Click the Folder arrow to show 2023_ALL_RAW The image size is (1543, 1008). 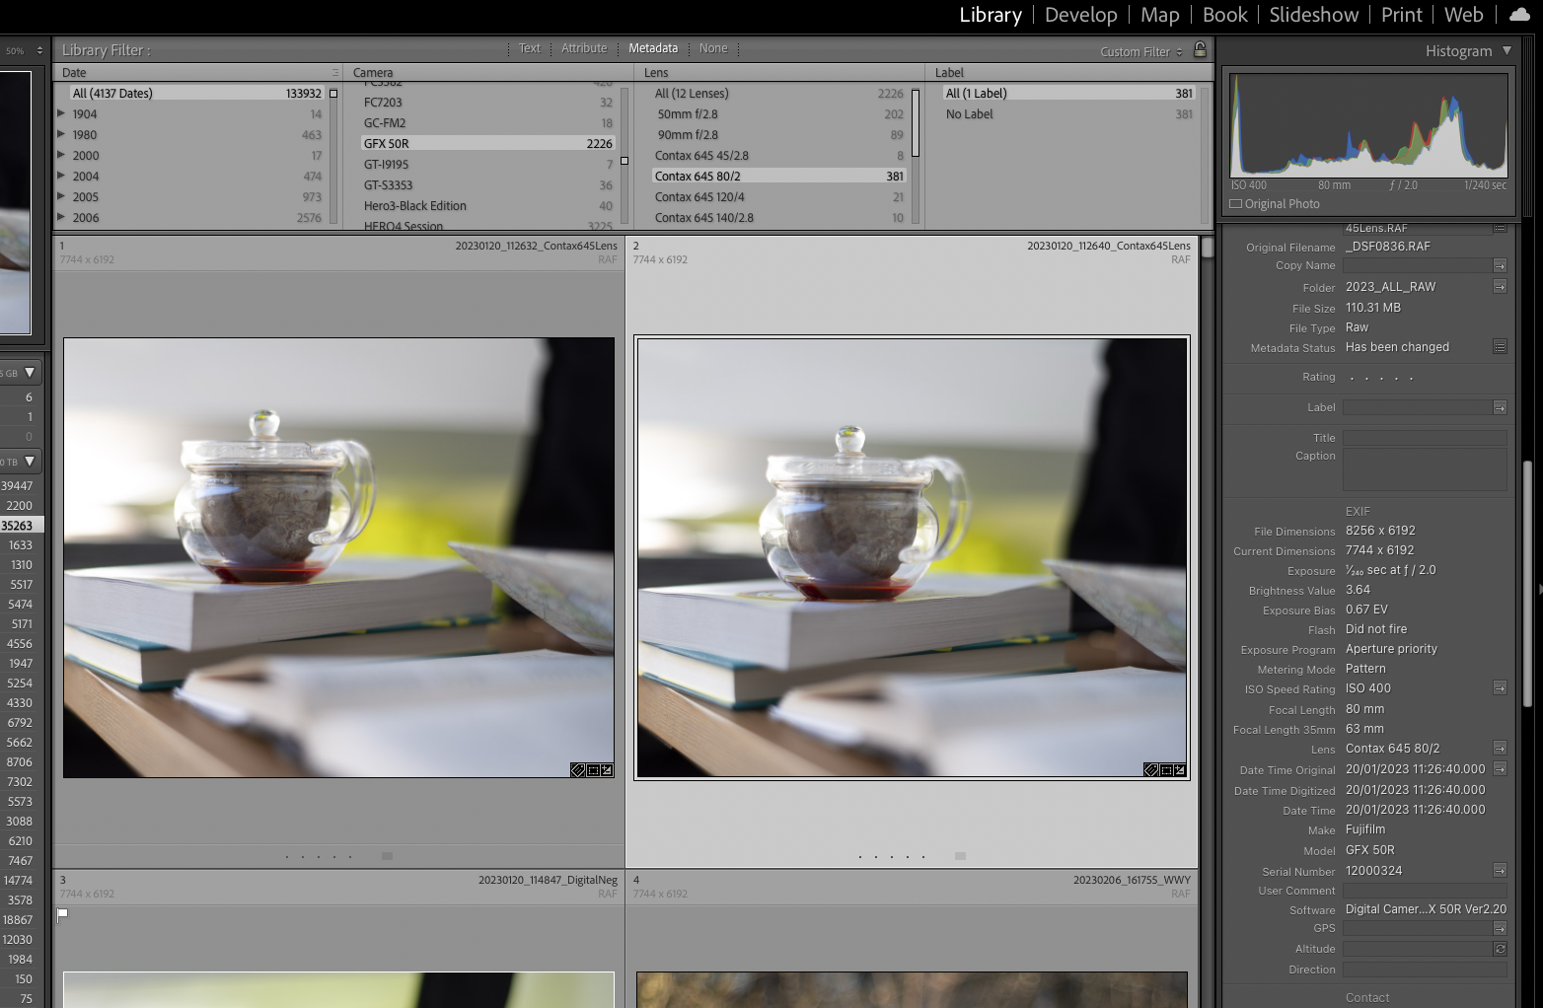click(x=1500, y=286)
